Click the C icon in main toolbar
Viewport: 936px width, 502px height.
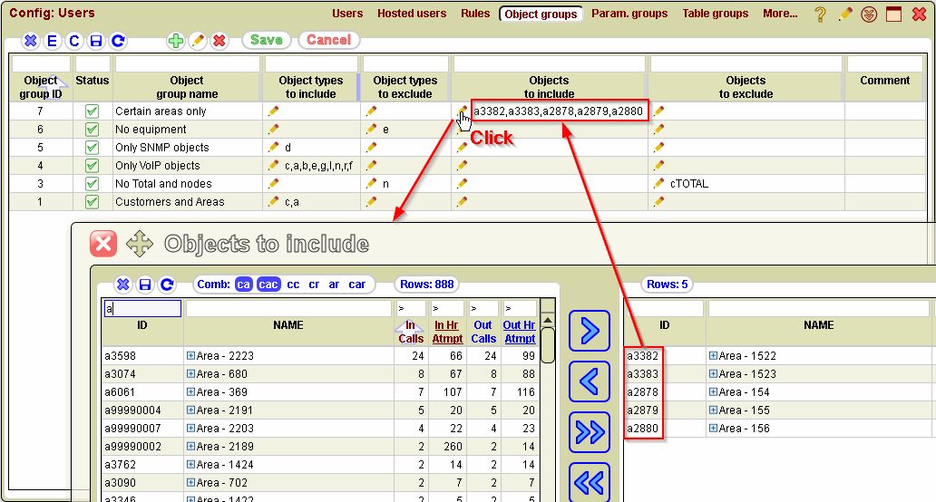pyautogui.click(x=74, y=41)
